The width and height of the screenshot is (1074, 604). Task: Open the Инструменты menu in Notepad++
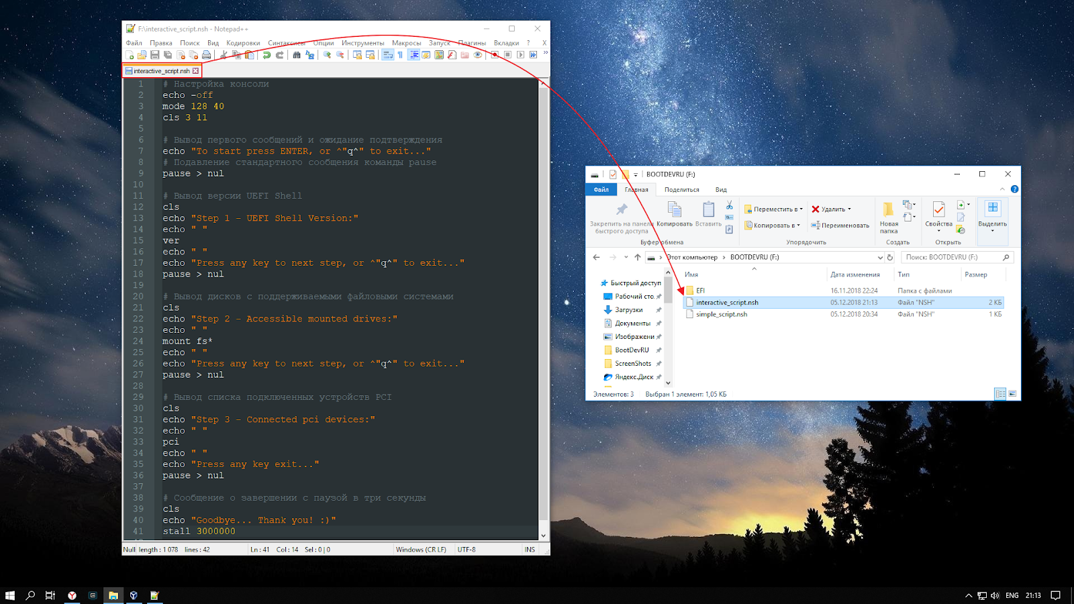[x=362, y=43]
